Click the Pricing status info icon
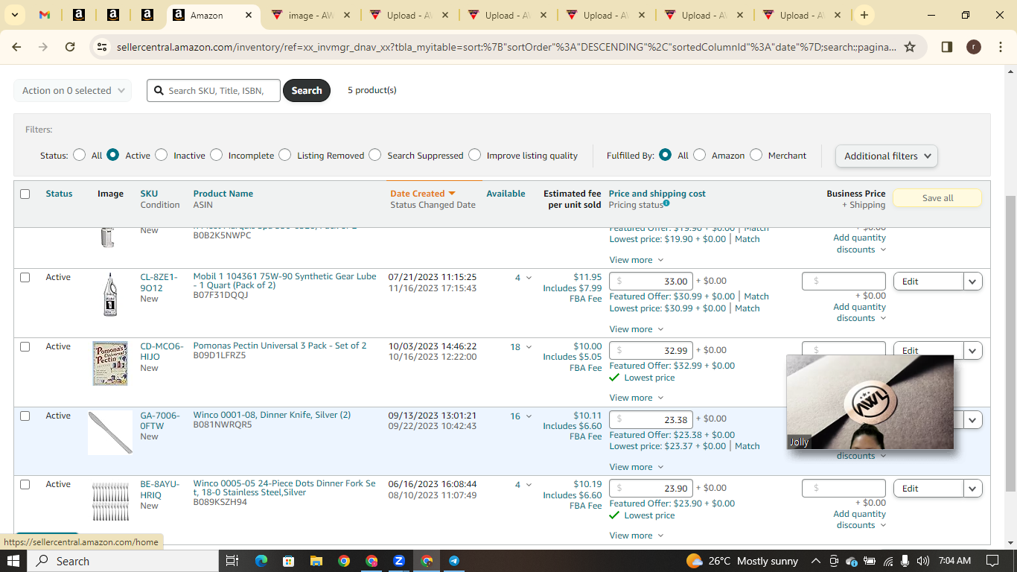The image size is (1017, 572). click(666, 203)
